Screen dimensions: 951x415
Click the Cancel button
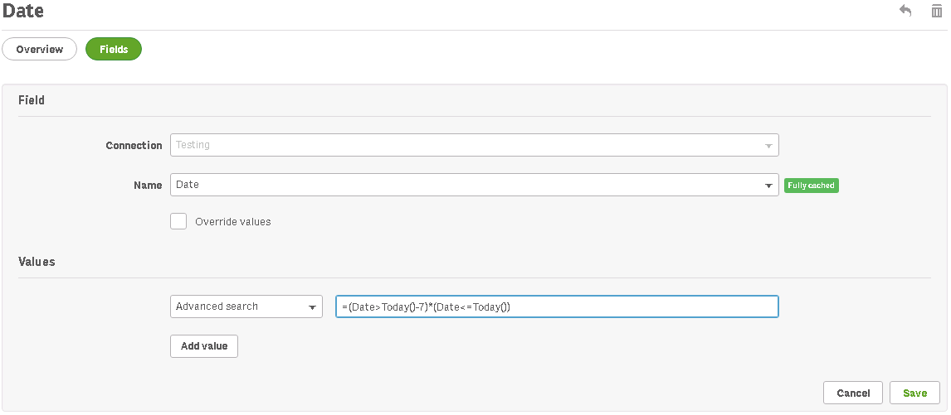click(x=853, y=393)
